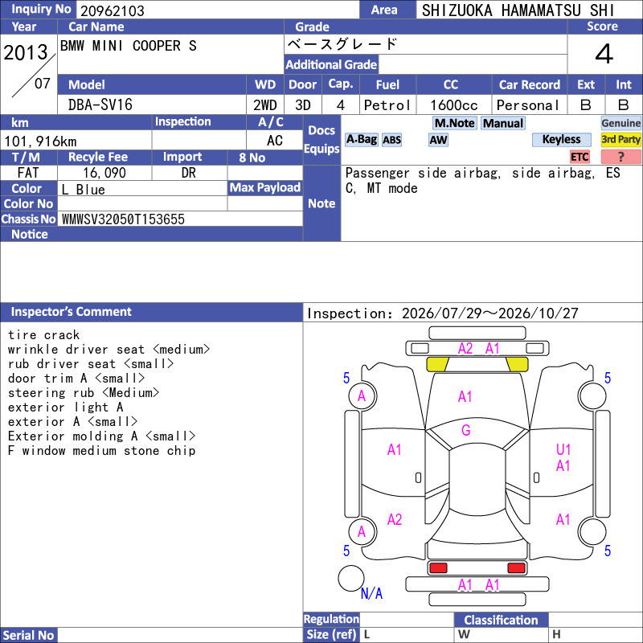Image resolution: width=643 pixels, height=643 pixels.
Task: Click the G mark on the windshield
Action: click(466, 430)
